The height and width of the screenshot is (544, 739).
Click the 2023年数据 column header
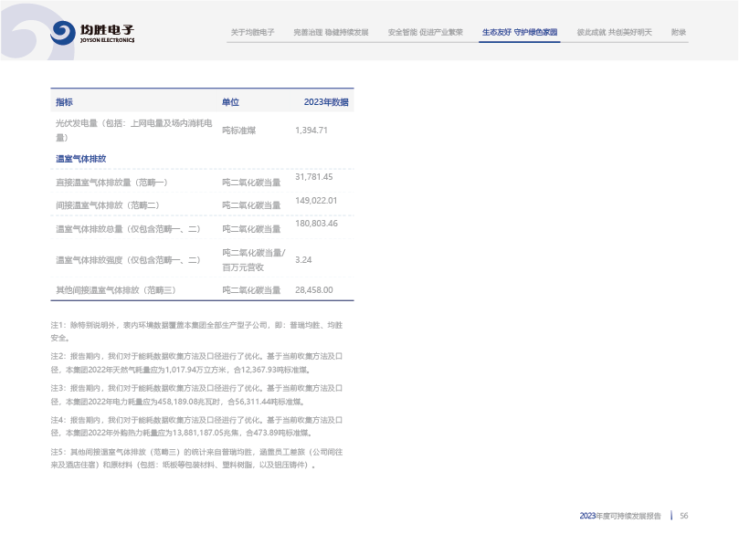click(x=325, y=101)
